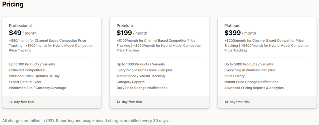Click 'Instant Price Change Notifications' feature
The height and width of the screenshot is (125, 319).
pyautogui.click(x=251, y=82)
